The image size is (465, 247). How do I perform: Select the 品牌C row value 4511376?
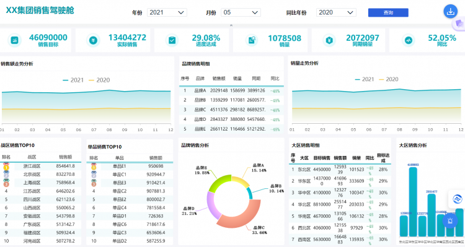pos(219,110)
